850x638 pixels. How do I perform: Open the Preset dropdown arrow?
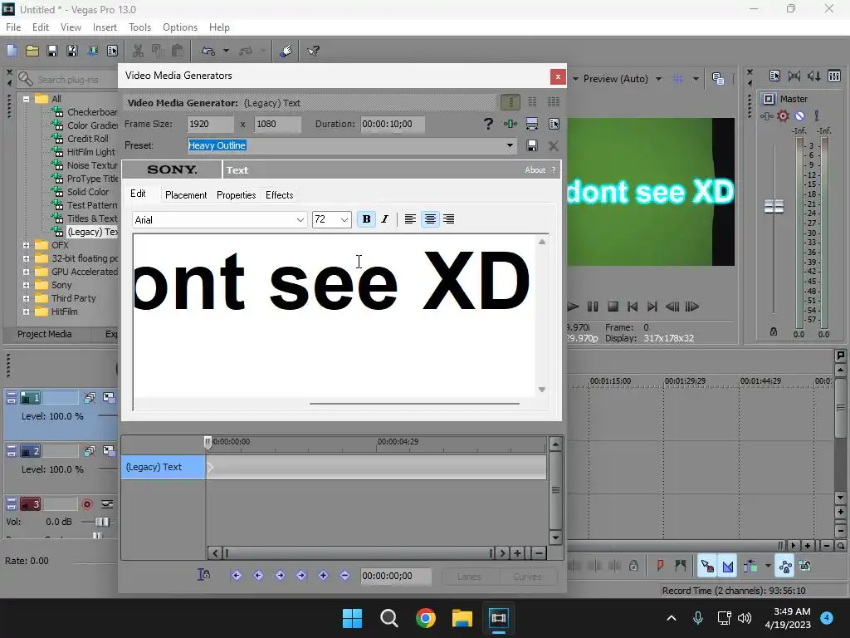coord(510,145)
